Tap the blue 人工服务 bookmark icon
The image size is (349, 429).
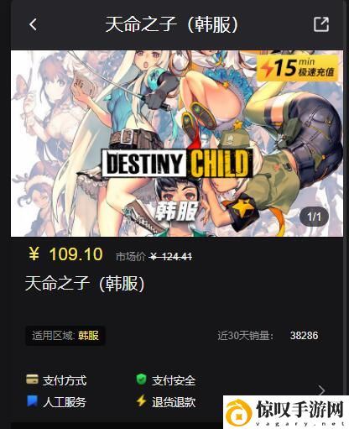click(x=32, y=400)
